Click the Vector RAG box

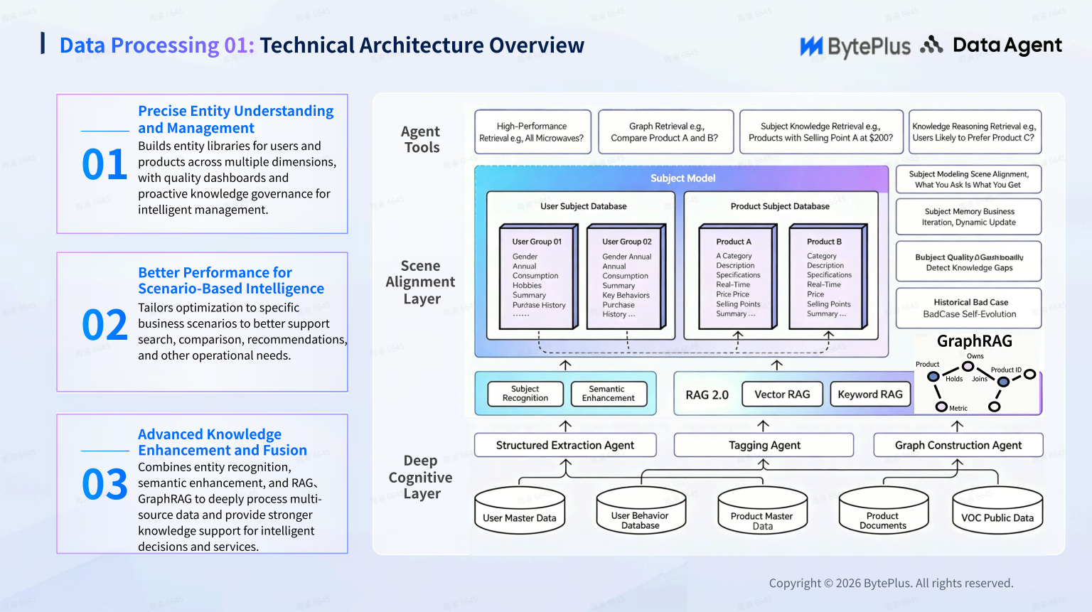782,394
